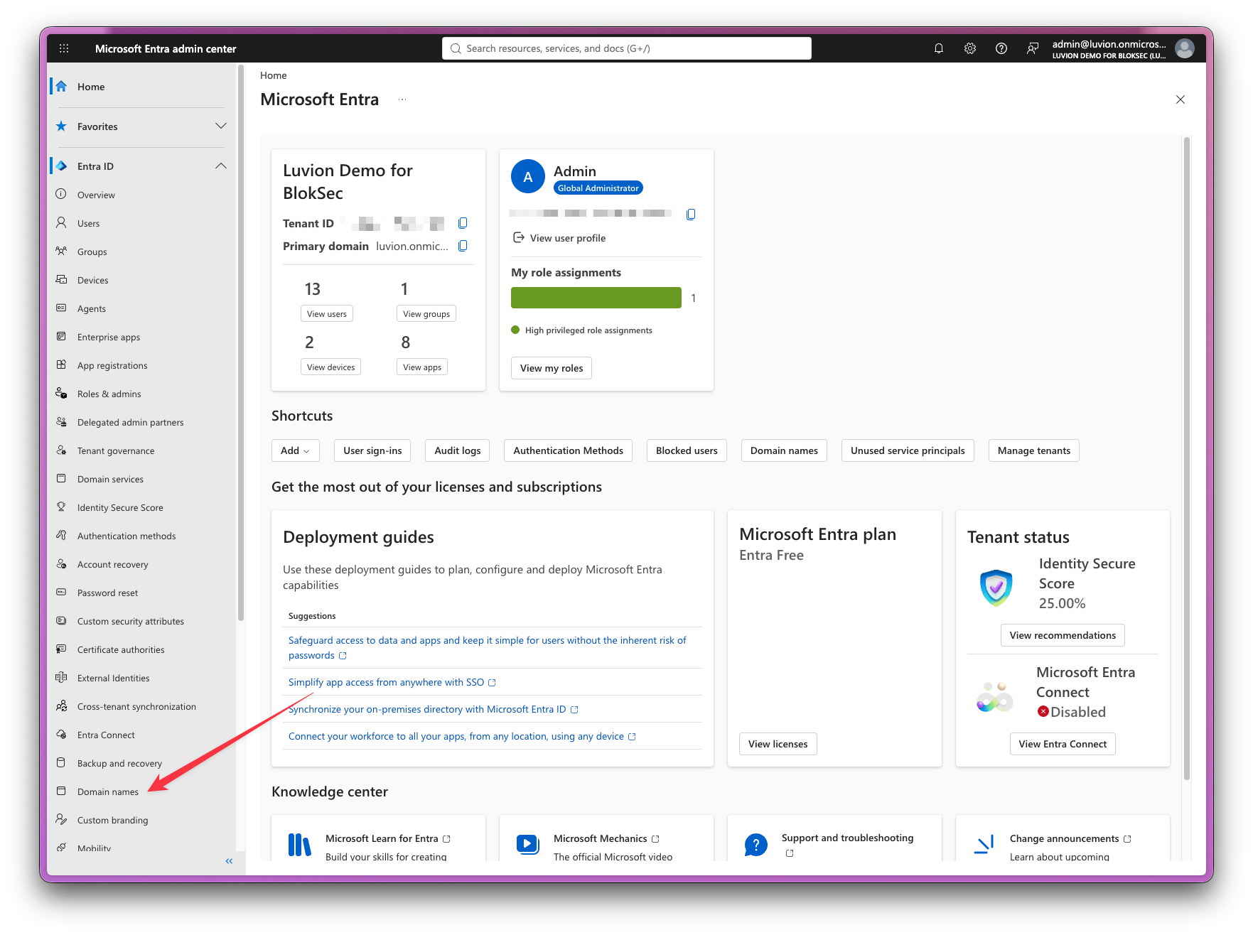Collapse the Entra ID section chevron
Viewport: 1253px width, 935px height.
tap(221, 166)
